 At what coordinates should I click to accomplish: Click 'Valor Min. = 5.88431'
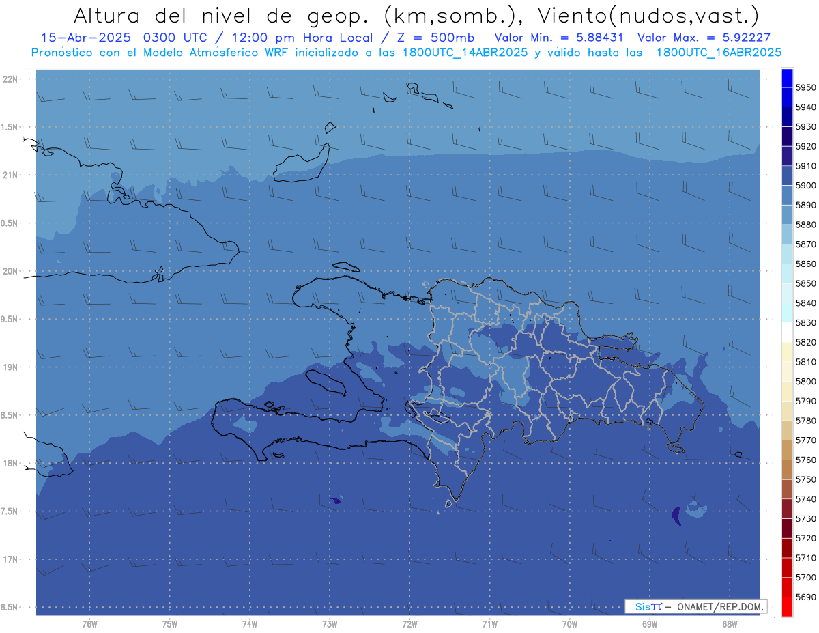click(559, 38)
